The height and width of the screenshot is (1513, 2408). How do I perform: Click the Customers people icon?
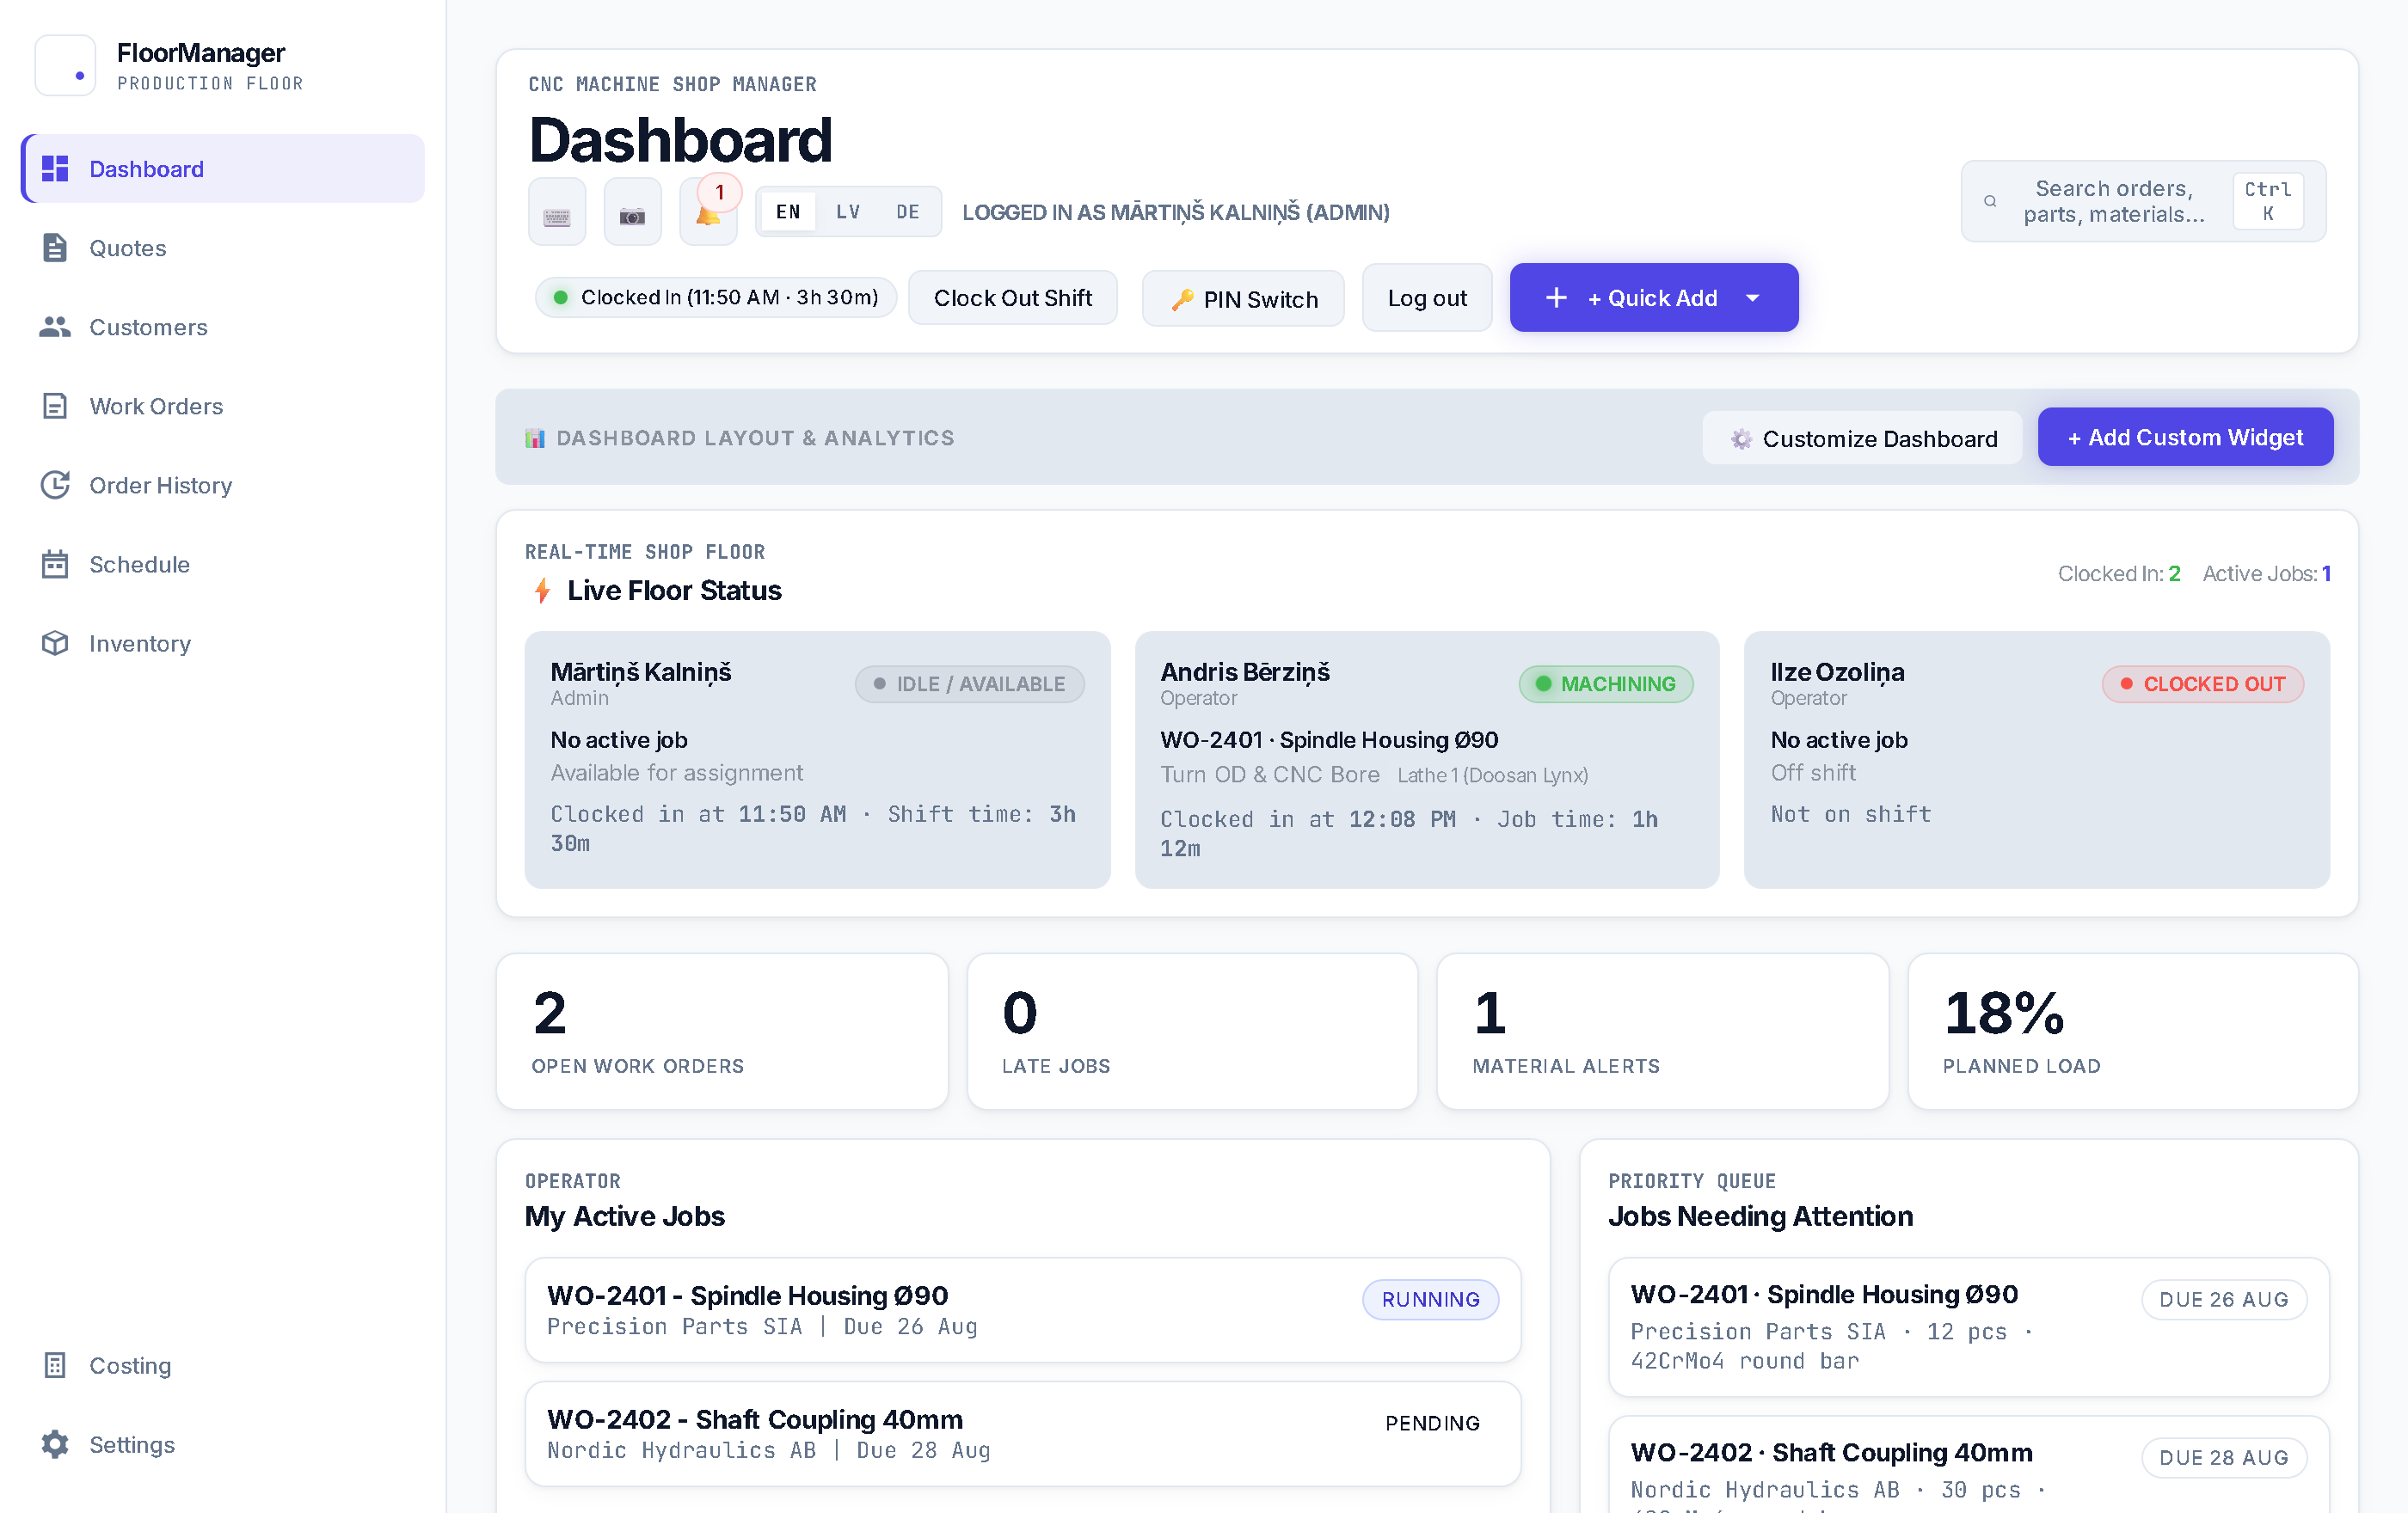[55, 327]
